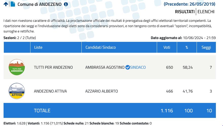Viewport: 223px width, 126px height.
Task: Open the info icon beside Comune di ANDEZENO
Action: pyautogui.click(x=66, y=4)
